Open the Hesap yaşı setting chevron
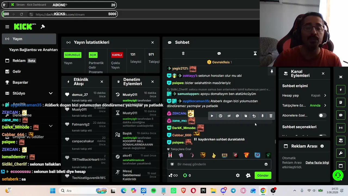The image size is (348, 196). pyautogui.click(x=325, y=96)
